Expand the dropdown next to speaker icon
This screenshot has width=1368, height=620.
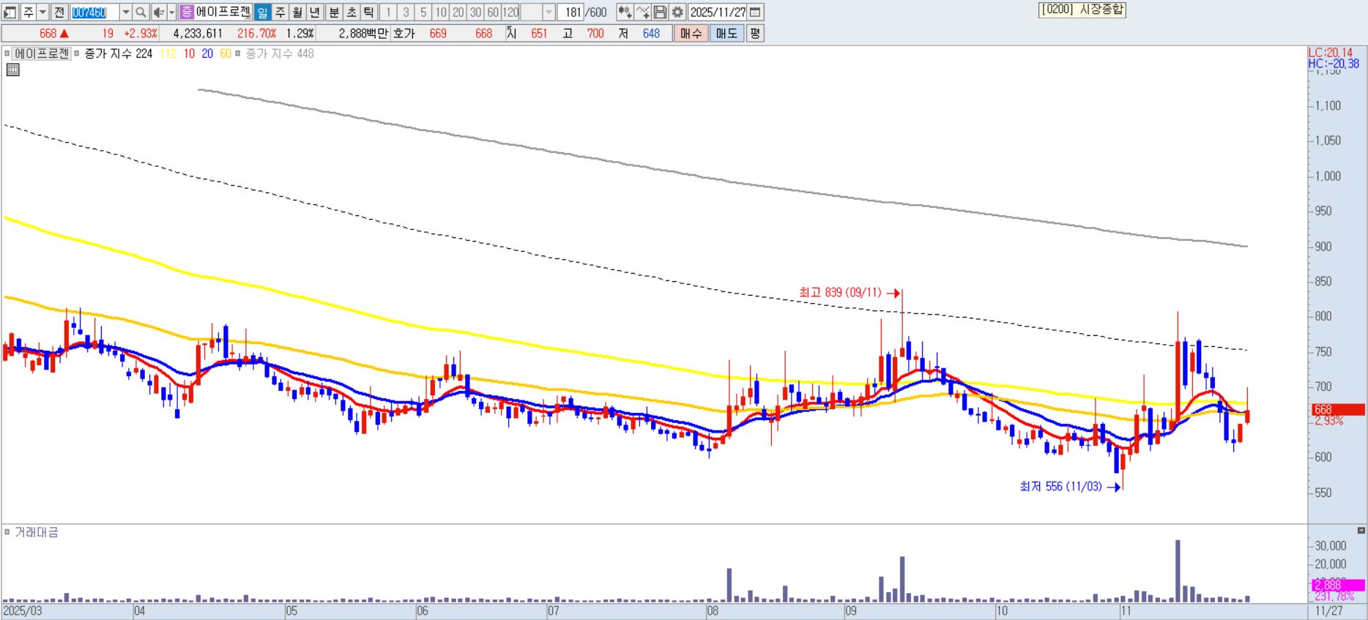171,12
